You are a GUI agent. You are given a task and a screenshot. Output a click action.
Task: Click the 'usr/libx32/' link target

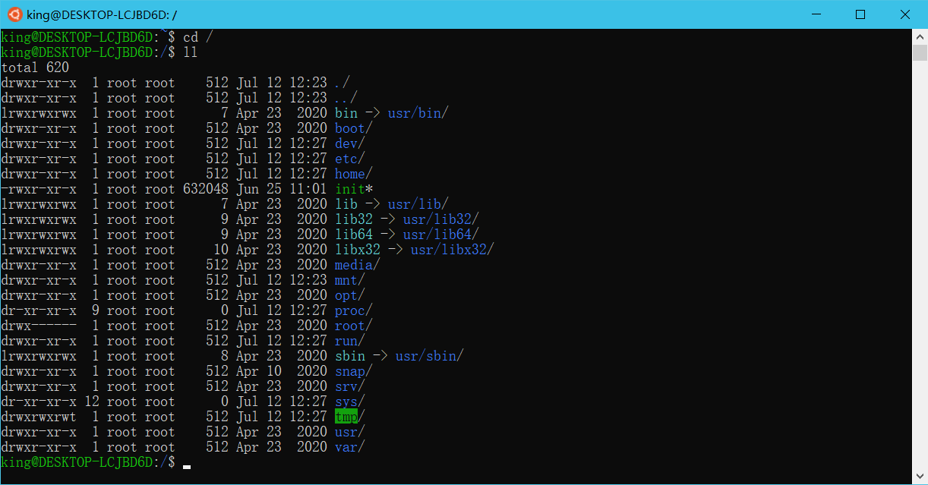(453, 250)
